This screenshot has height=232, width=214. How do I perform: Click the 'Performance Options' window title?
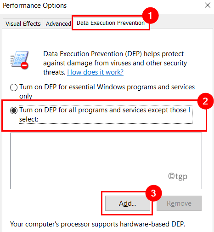tap(35, 6)
